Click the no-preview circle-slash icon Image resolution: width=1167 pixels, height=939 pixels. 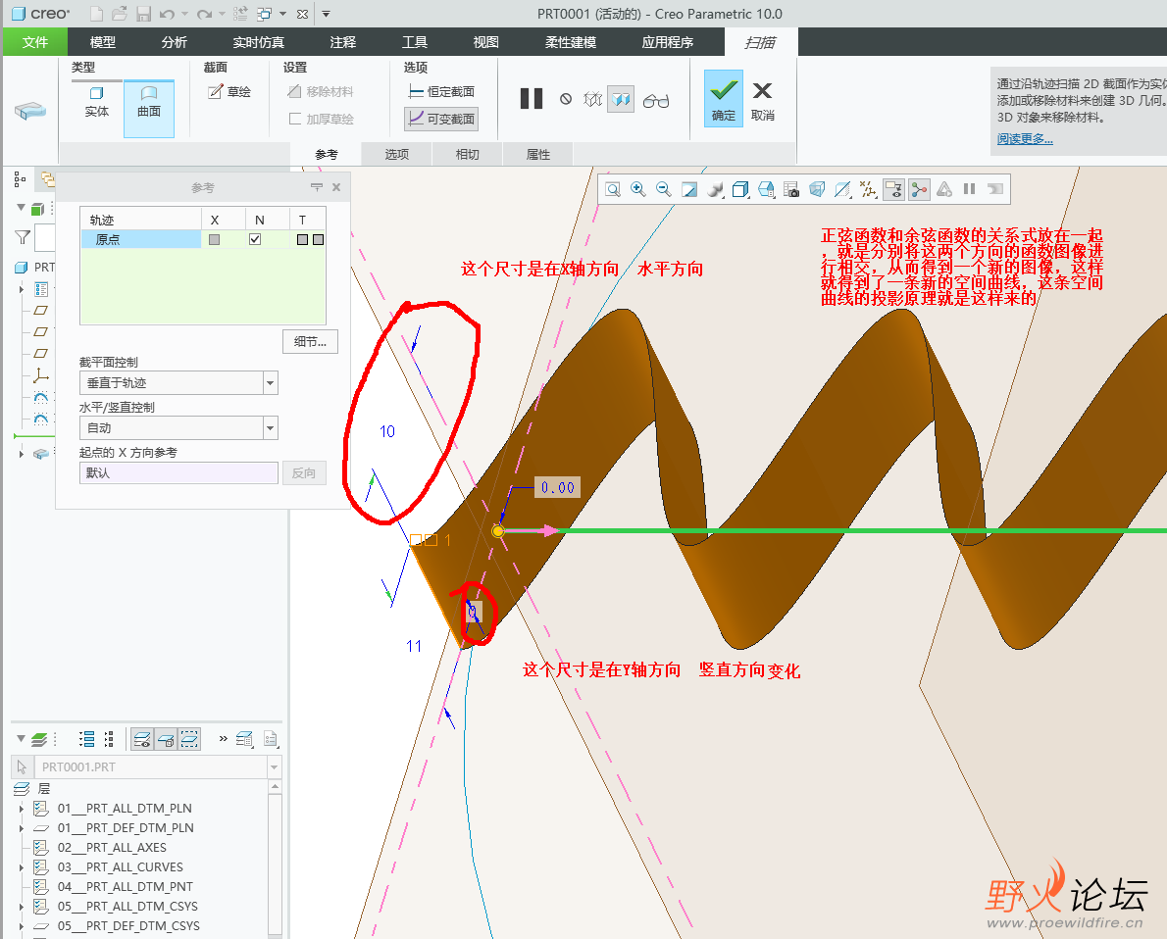(566, 99)
